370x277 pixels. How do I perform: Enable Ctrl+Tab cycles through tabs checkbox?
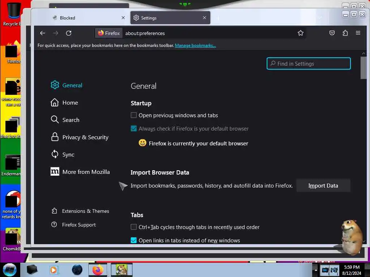pos(134,227)
